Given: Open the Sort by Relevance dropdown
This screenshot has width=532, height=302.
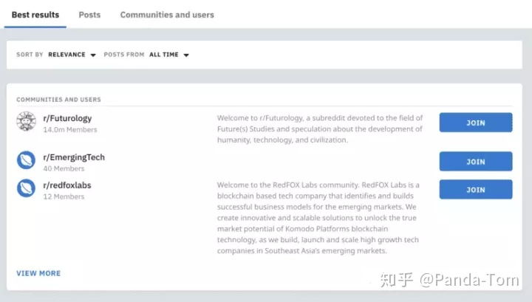Looking at the screenshot, I should coord(72,55).
